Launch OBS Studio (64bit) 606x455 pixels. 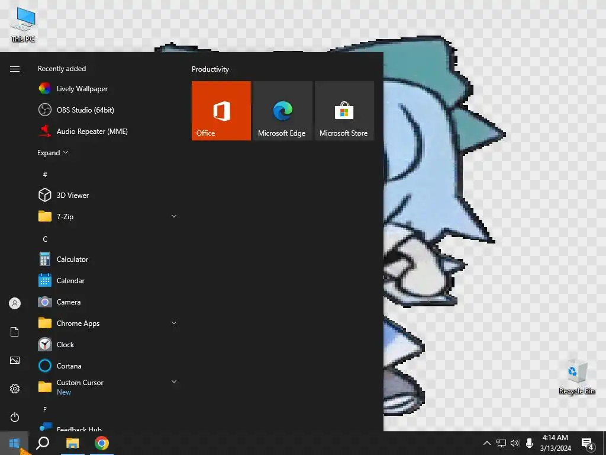click(108, 110)
